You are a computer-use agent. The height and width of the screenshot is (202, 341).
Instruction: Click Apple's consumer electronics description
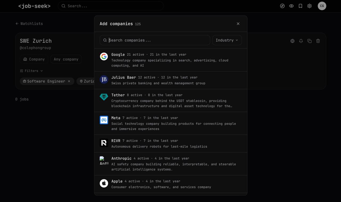161,187
